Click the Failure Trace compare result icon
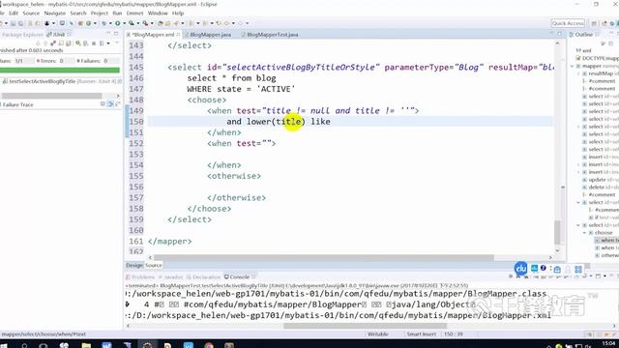This screenshot has width=619, height=348. [118, 104]
